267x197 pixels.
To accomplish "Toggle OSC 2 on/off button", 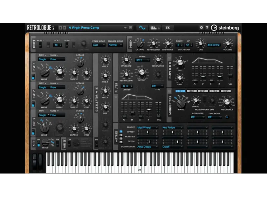I will [33, 104].
